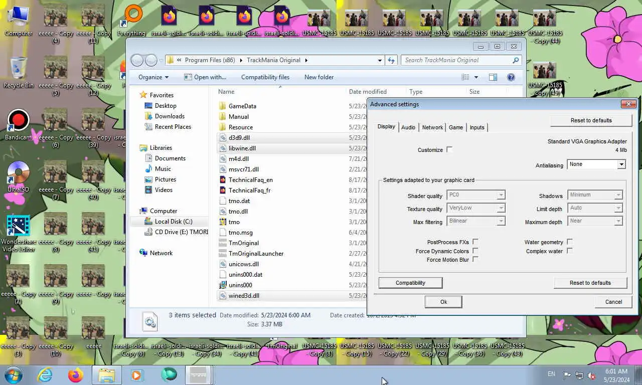Switch to the Game tab
Image resolution: width=642 pixels, height=385 pixels.
[x=456, y=127]
